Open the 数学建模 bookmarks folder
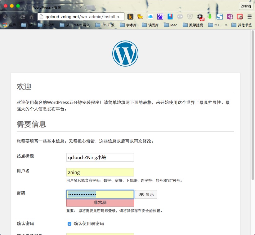The height and width of the screenshot is (235, 255). click(x=193, y=25)
